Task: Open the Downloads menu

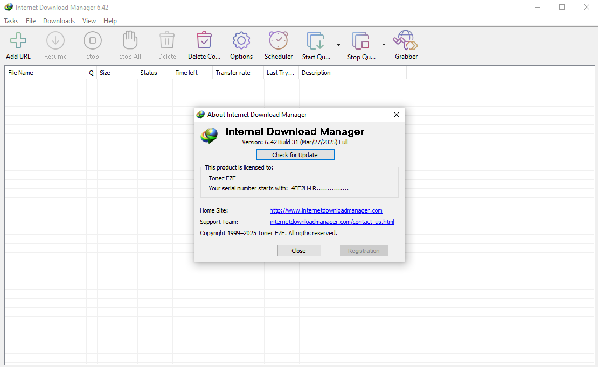Action: 59,21
